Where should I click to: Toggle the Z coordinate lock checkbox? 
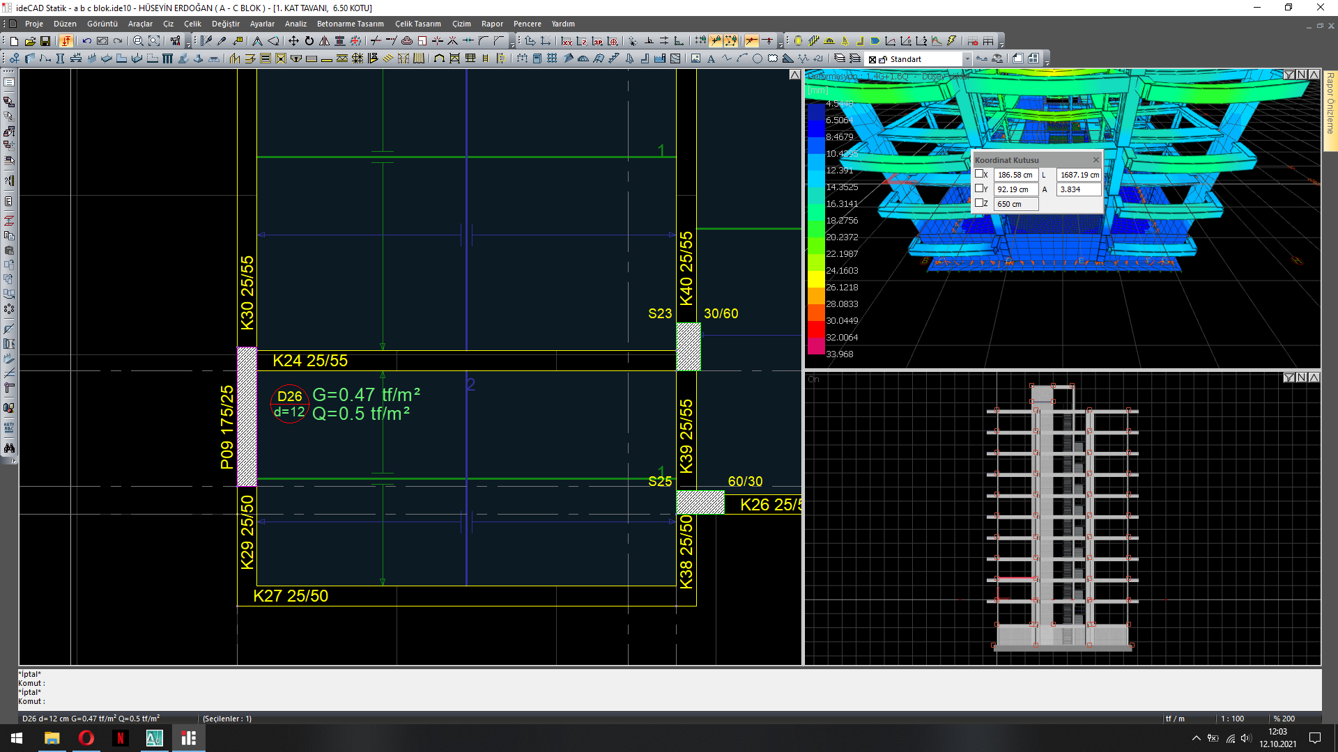tap(979, 203)
